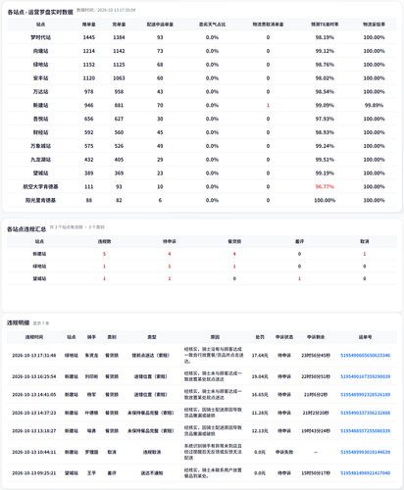This screenshot has width=404, height=490.
Task: Click the 申诉状态 column header
Action: click(284, 337)
